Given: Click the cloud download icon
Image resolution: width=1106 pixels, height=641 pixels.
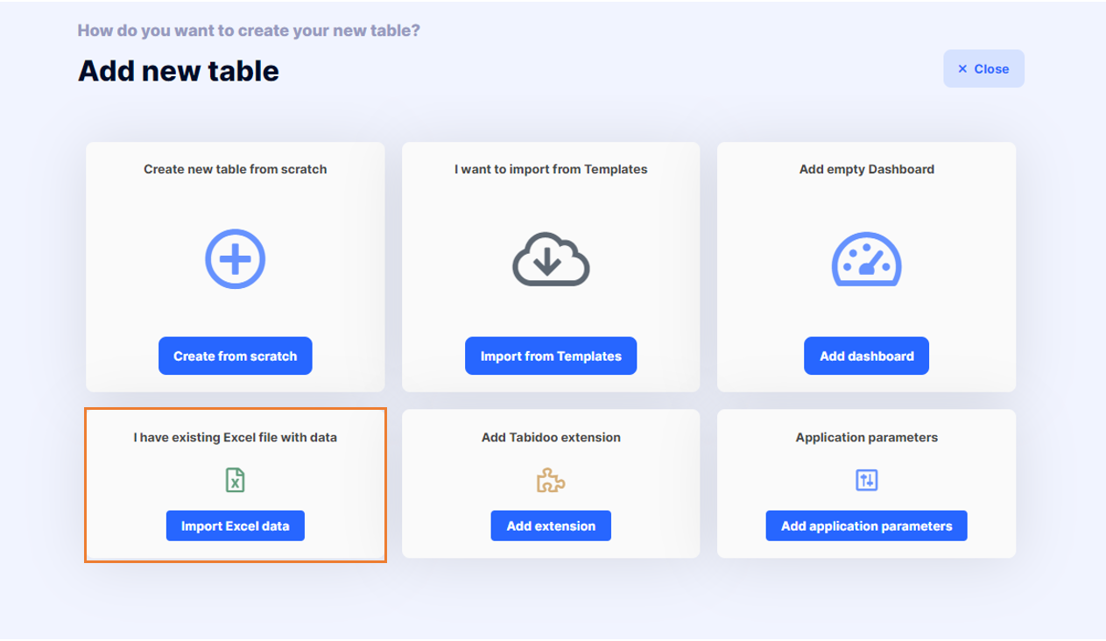Looking at the screenshot, I should coord(551,259).
